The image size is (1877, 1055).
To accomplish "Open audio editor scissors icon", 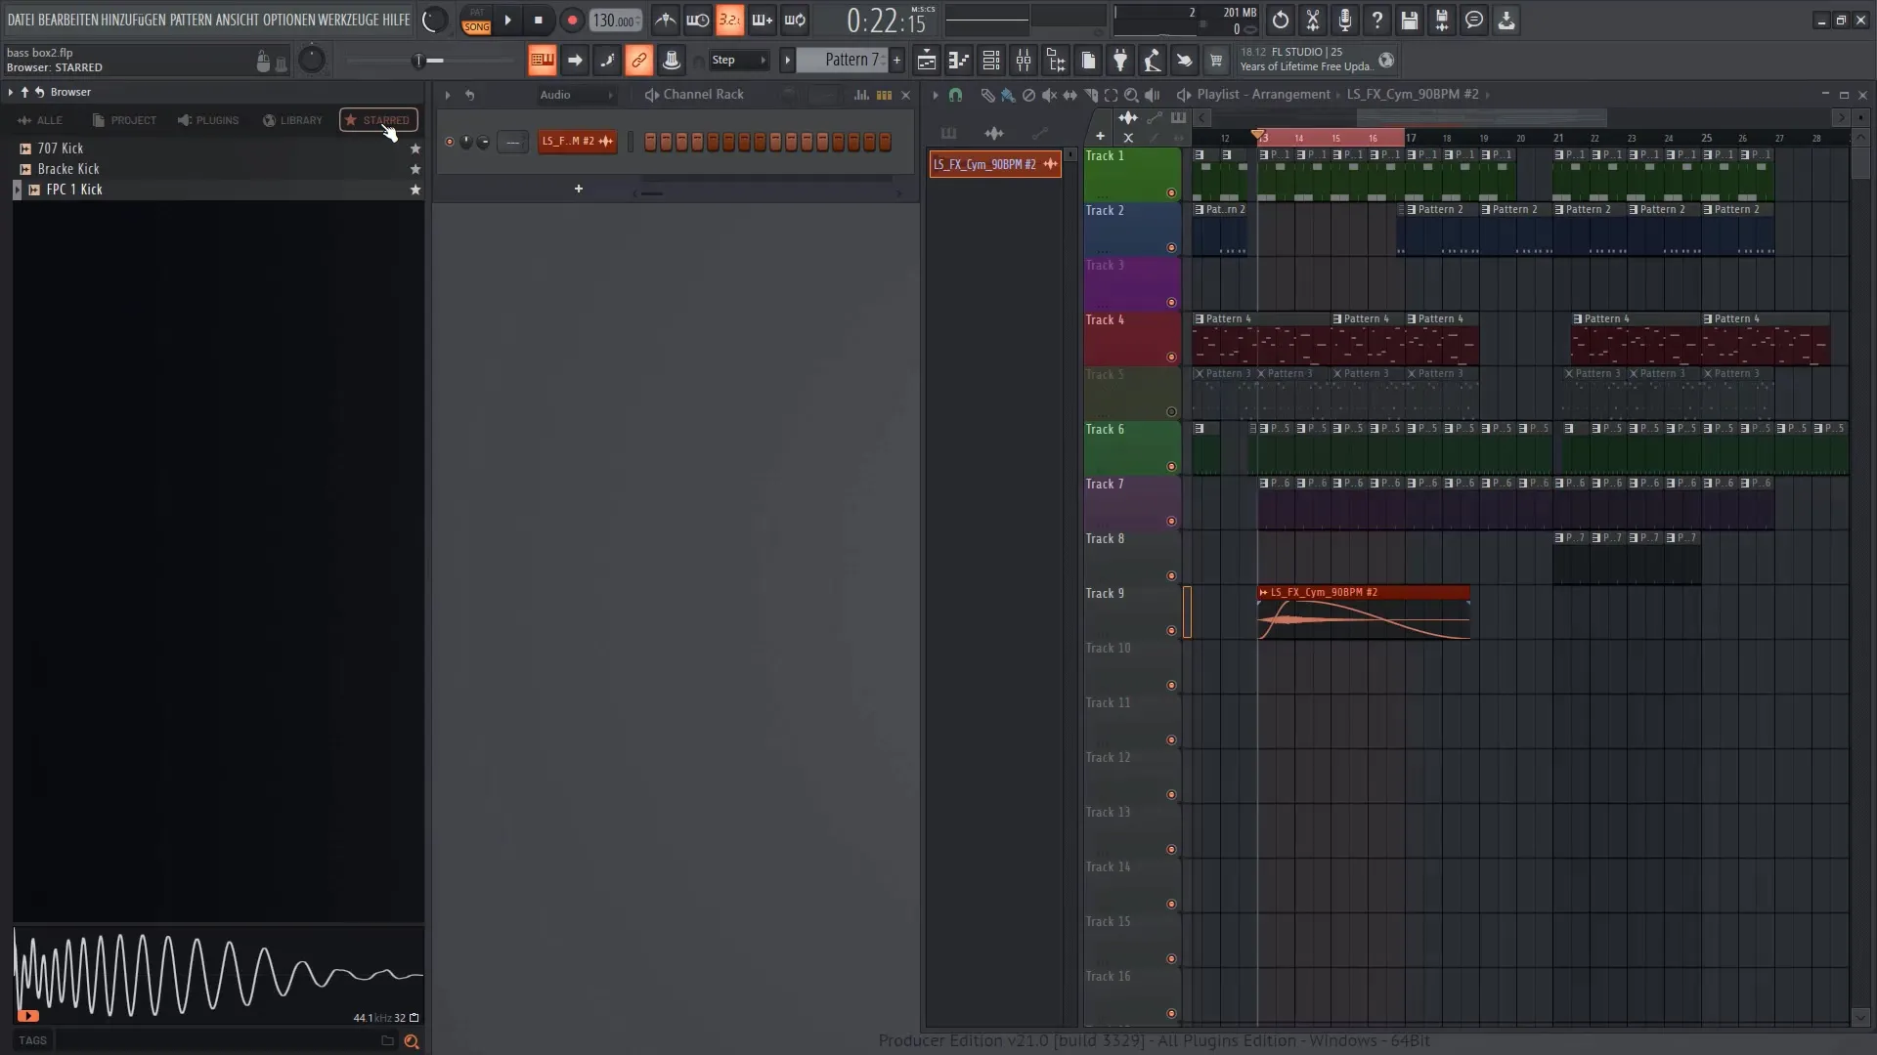I will click(1313, 20).
